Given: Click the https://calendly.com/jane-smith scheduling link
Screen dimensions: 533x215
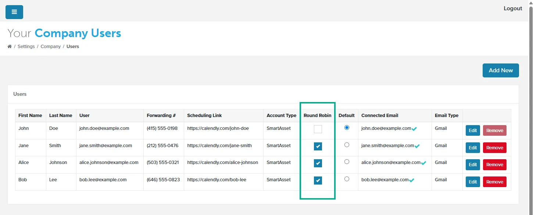Looking at the screenshot, I should 219,146.
